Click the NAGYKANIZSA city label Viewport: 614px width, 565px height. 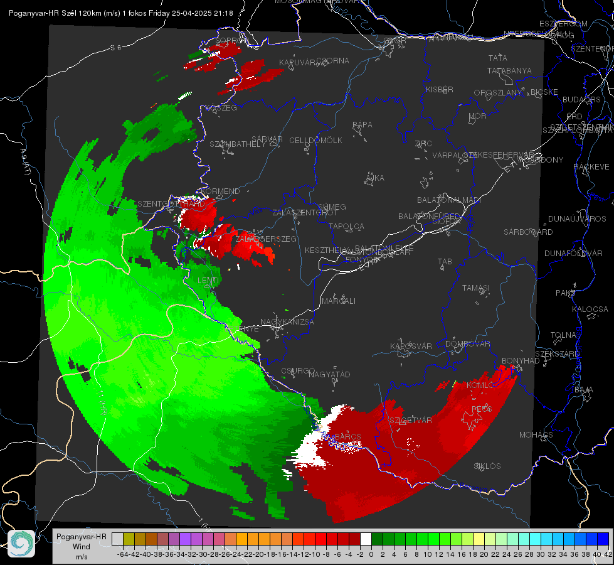pos(287,322)
